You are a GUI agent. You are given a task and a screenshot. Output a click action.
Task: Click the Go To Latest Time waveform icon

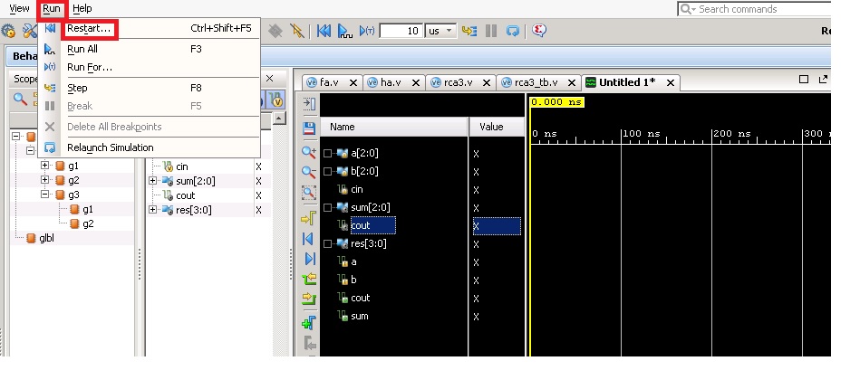pyautogui.click(x=309, y=259)
